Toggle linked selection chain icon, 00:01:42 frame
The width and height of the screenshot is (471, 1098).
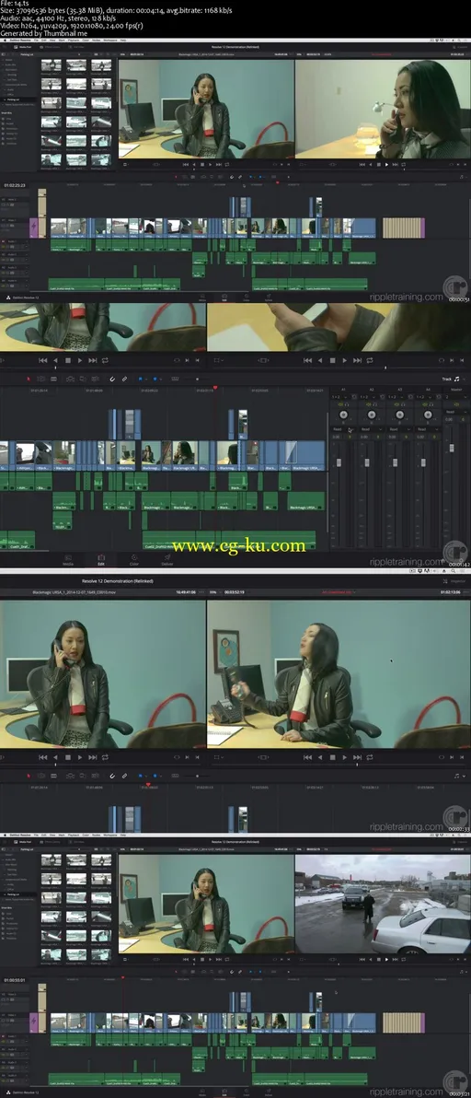[x=124, y=379]
